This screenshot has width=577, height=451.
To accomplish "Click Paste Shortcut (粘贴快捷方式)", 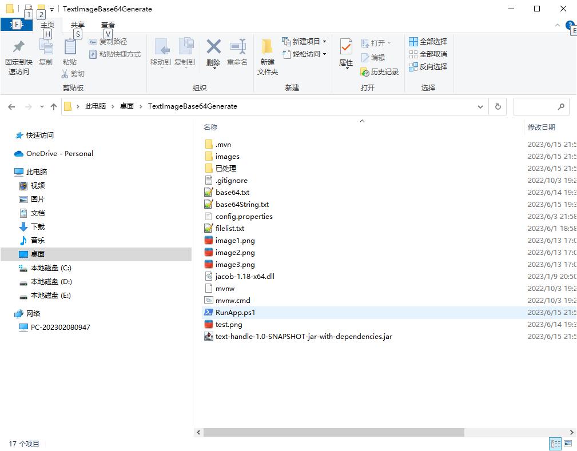I will (x=115, y=54).
